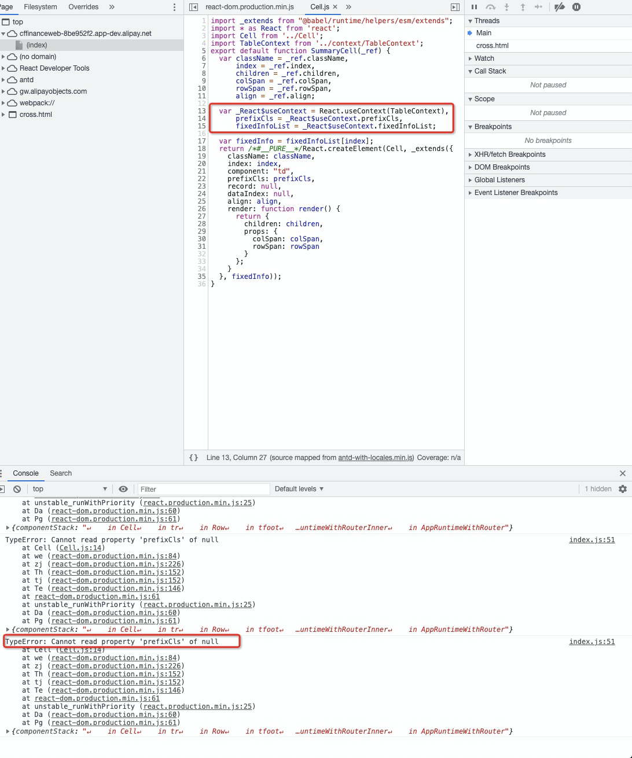Step over next function call

(x=490, y=7)
